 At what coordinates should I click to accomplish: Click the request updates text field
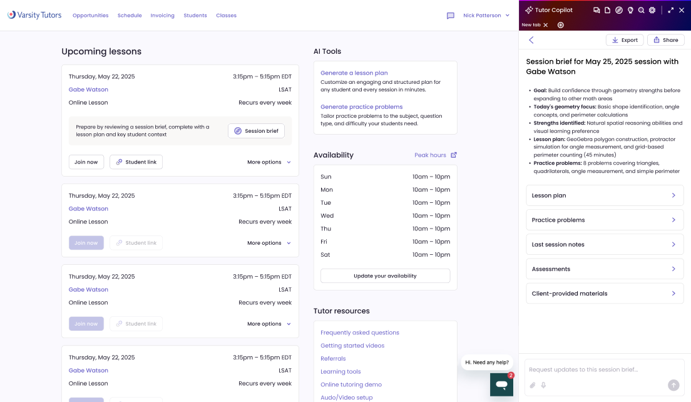pyautogui.click(x=595, y=370)
